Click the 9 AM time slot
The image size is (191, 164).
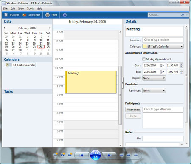(x=91, y=53)
